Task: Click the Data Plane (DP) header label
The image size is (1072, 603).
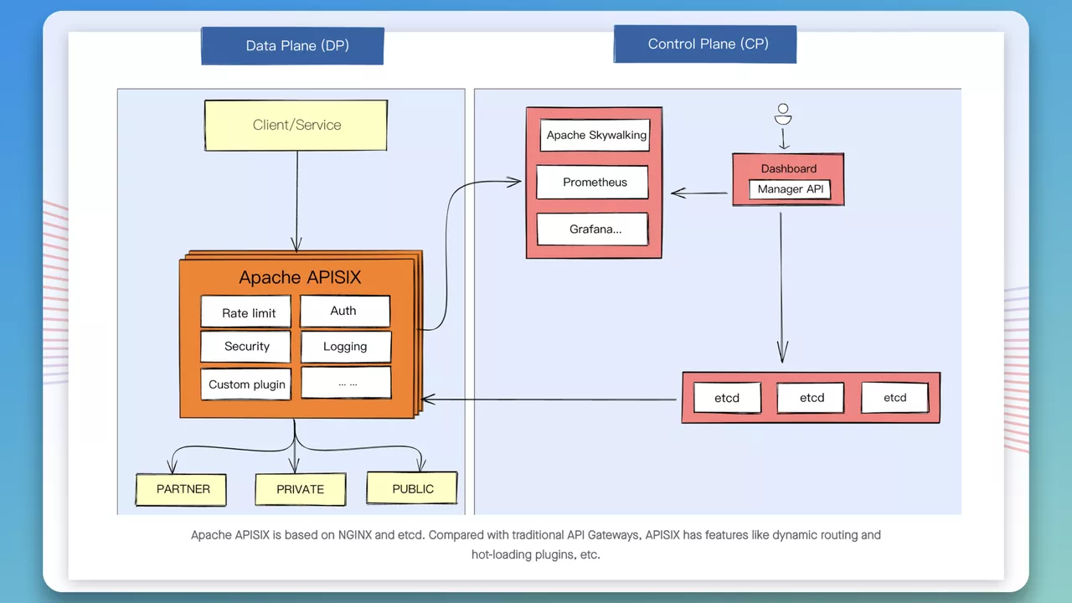Action: click(x=292, y=46)
